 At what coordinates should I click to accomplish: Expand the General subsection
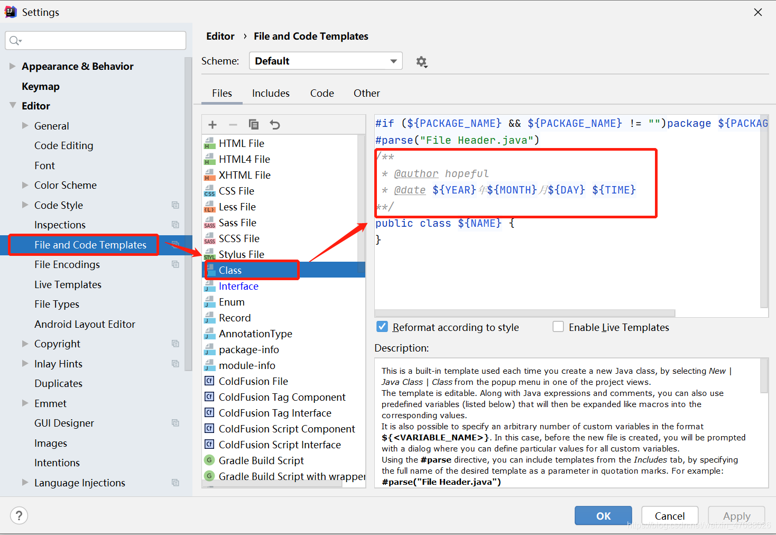(x=25, y=126)
